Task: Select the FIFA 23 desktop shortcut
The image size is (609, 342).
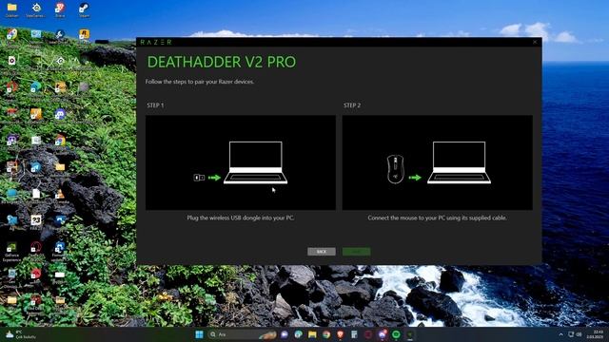Action: (x=36, y=222)
